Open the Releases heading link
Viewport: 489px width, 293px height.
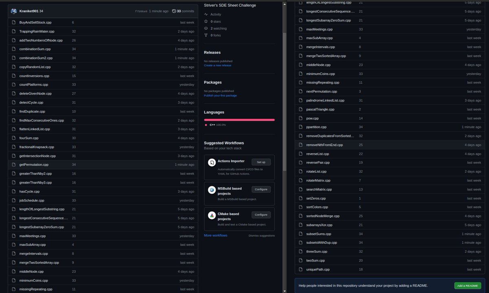[213, 52]
